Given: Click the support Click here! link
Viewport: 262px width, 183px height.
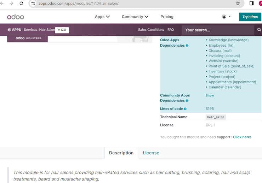Looking at the screenshot, I should [x=242, y=137].
